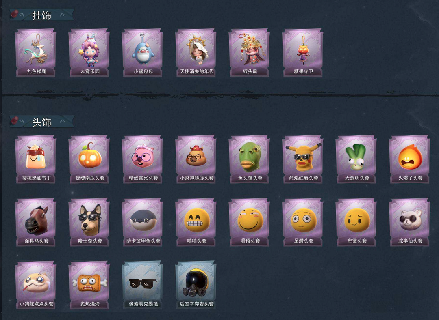Select the 惊魂南瓜头套 pumpkin head

click(89, 159)
